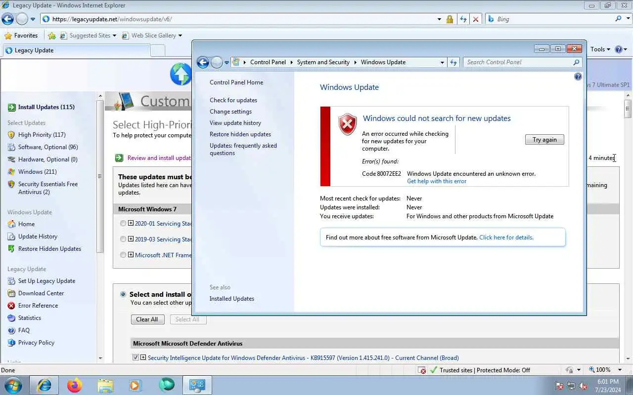This screenshot has height=395, width=633.
Task: Click the High Priority shield icon
Action: pos(11,135)
